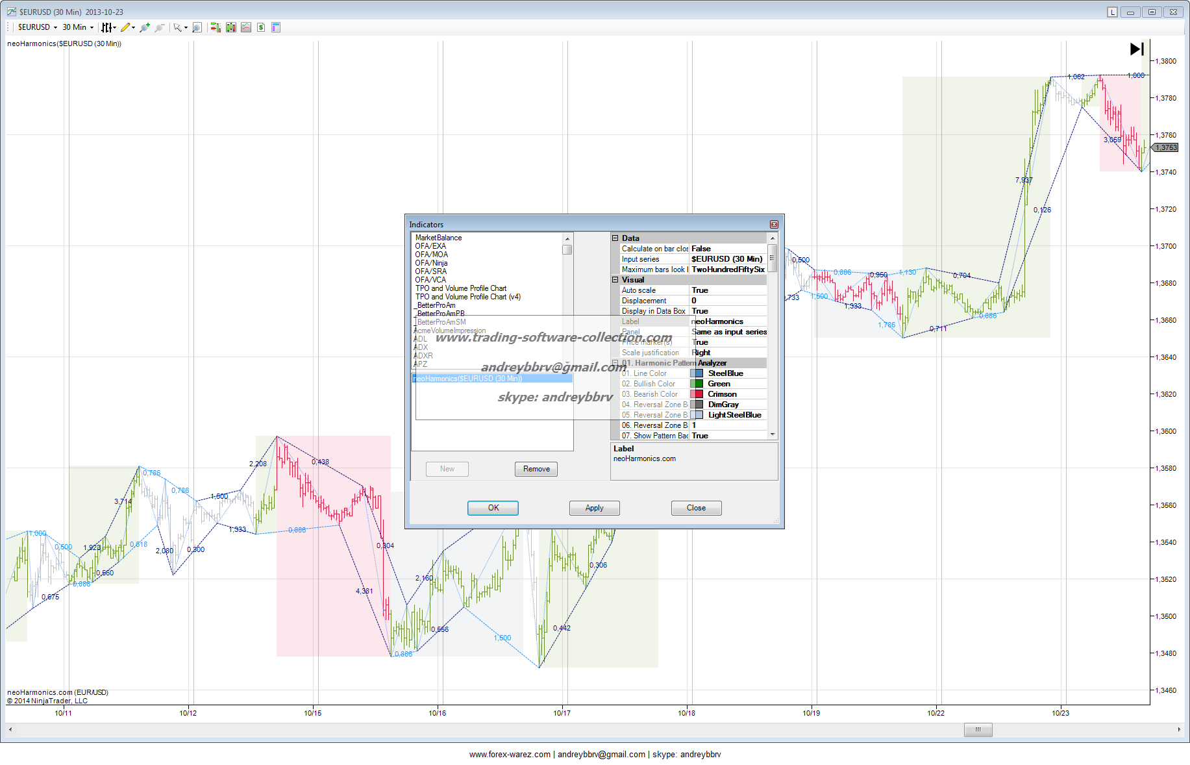Toggle the Calculate on bar close value
The height and width of the screenshot is (765, 1190).
point(727,249)
